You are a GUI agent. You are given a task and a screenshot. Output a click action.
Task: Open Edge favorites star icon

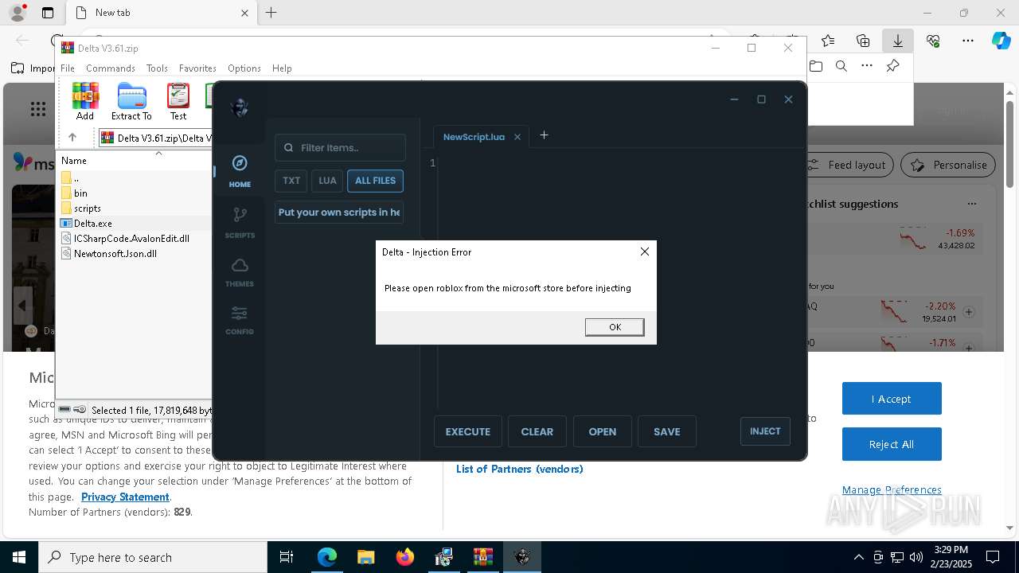(x=828, y=41)
